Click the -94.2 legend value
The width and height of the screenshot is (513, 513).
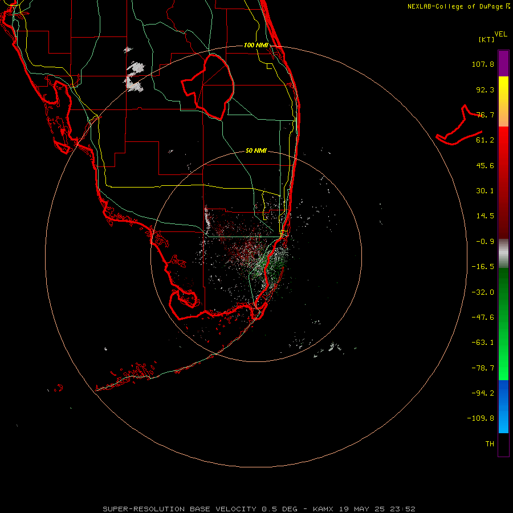point(483,393)
